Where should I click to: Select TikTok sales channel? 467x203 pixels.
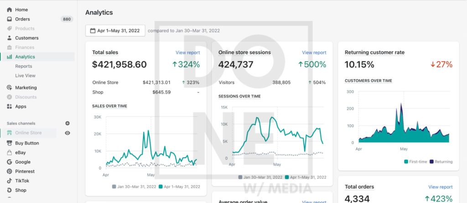pyautogui.click(x=22, y=181)
